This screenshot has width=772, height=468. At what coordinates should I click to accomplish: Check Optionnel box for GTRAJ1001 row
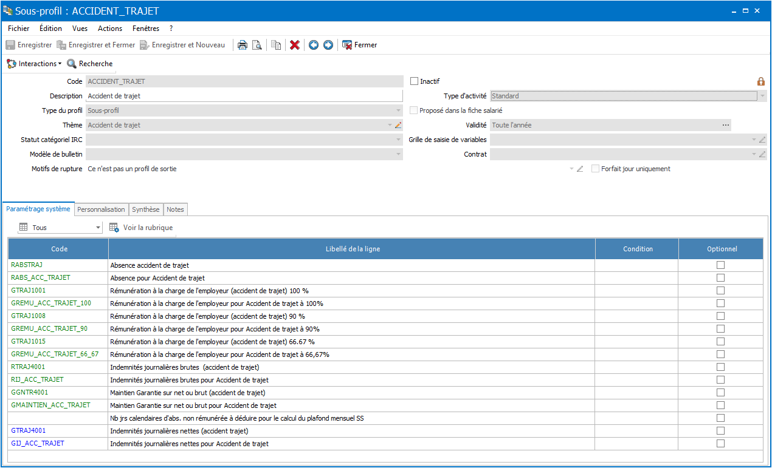tap(721, 291)
